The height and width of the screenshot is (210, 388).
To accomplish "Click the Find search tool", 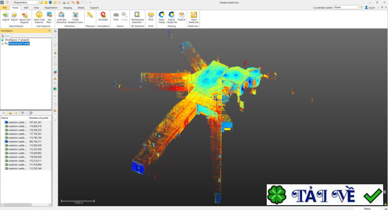I will pyautogui.click(x=116, y=16).
